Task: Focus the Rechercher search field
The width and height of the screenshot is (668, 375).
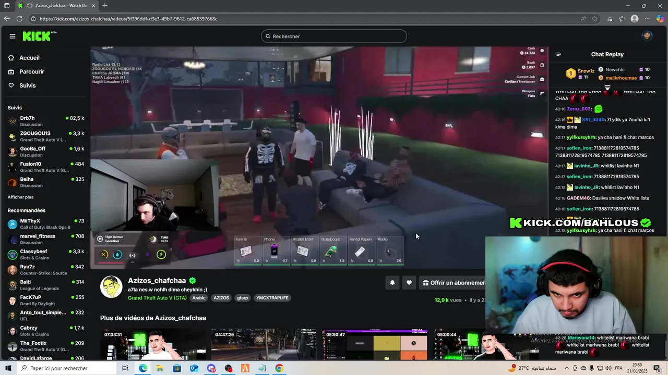Action: click(x=334, y=36)
